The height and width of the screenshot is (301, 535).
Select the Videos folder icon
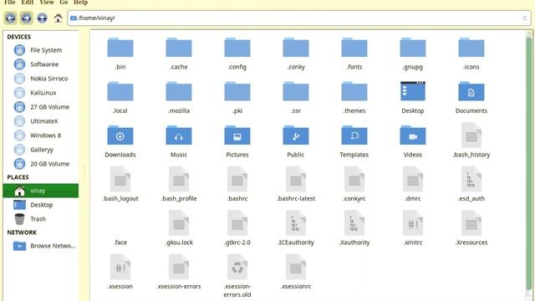413,135
